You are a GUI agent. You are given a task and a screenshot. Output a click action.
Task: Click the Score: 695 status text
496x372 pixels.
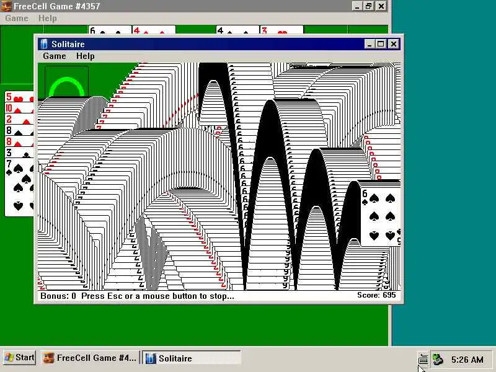376,295
